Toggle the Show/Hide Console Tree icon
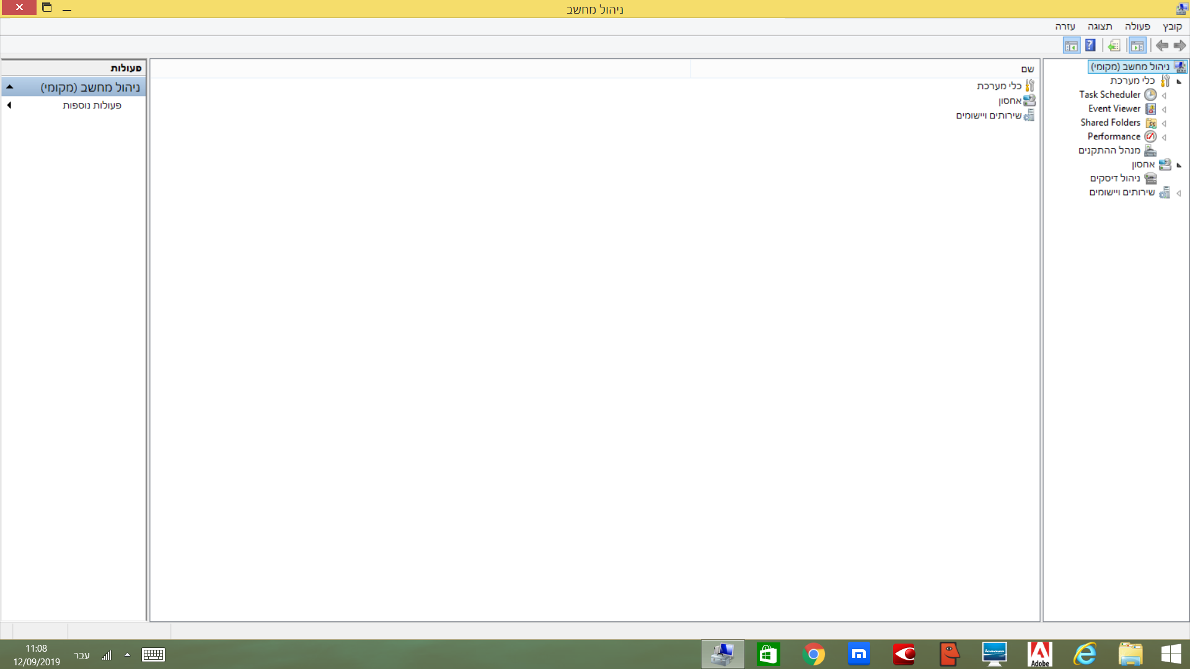This screenshot has height=669, width=1190. pos(1137,45)
